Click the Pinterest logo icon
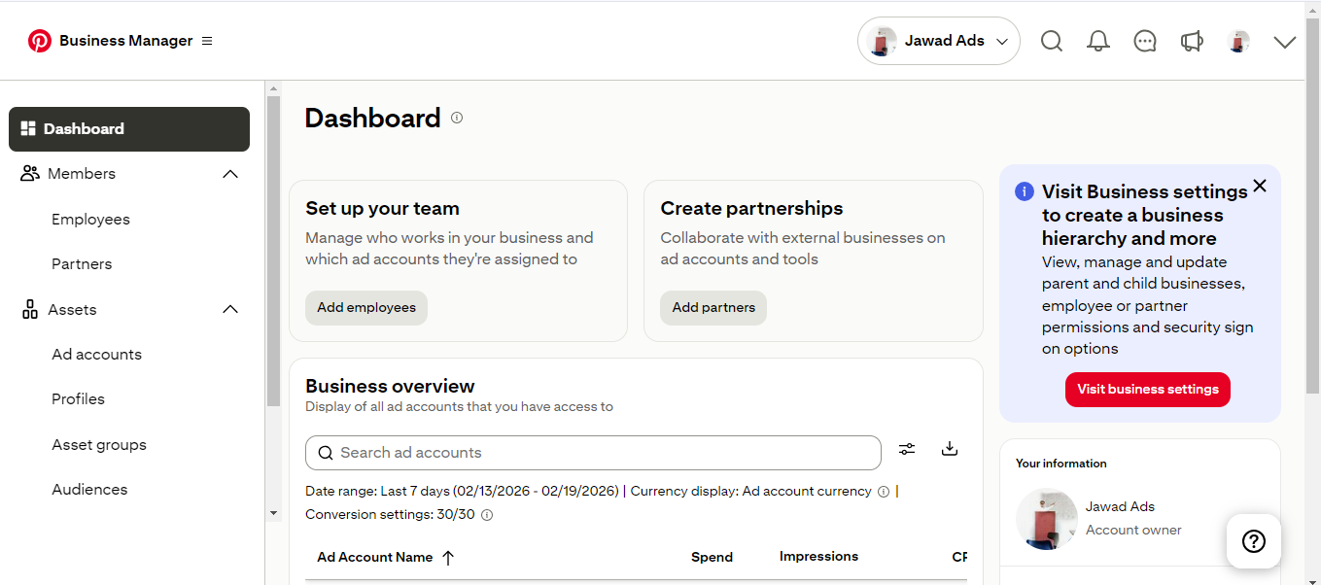This screenshot has height=585, width=1321. [40, 41]
